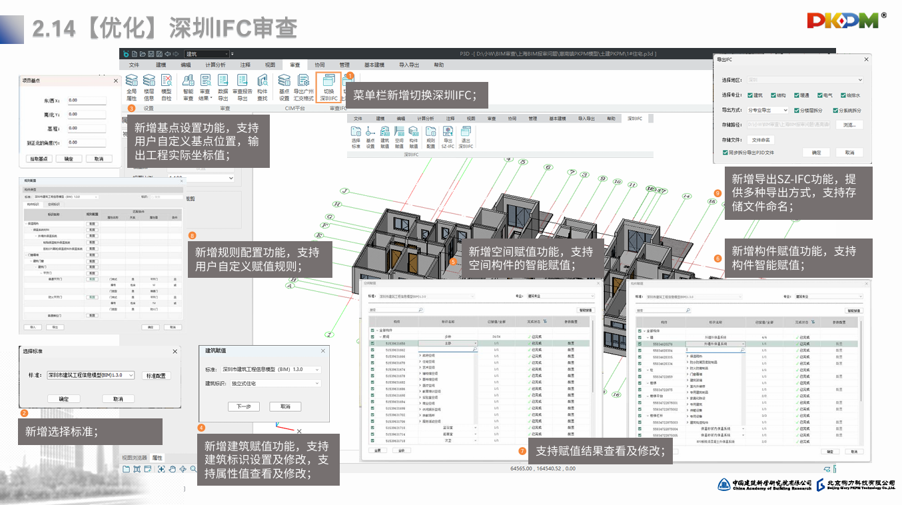Open the 导入导出 ribbon tab
Image resolution: width=902 pixels, height=505 pixels.
(x=409, y=65)
